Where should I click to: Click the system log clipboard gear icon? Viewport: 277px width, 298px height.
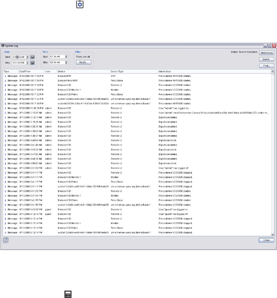pyautogui.click(x=80, y=4)
